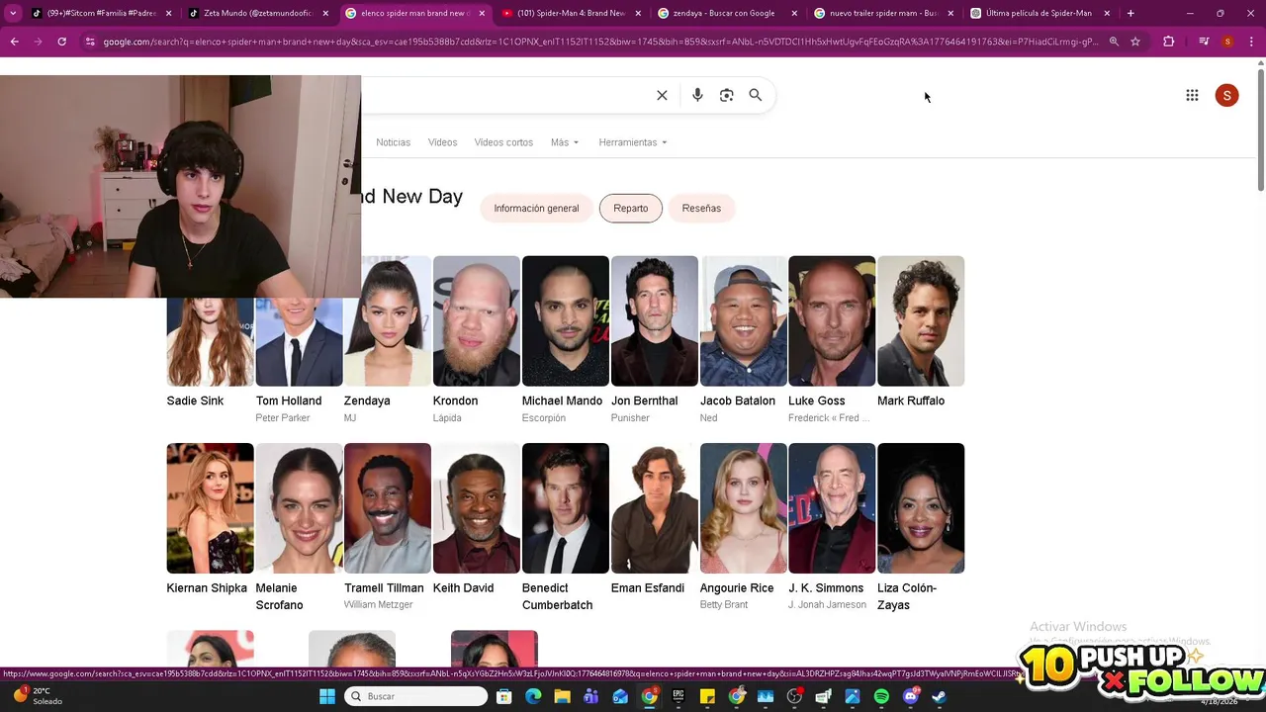Click Jacob Batalon's photo thumbnail

click(743, 320)
